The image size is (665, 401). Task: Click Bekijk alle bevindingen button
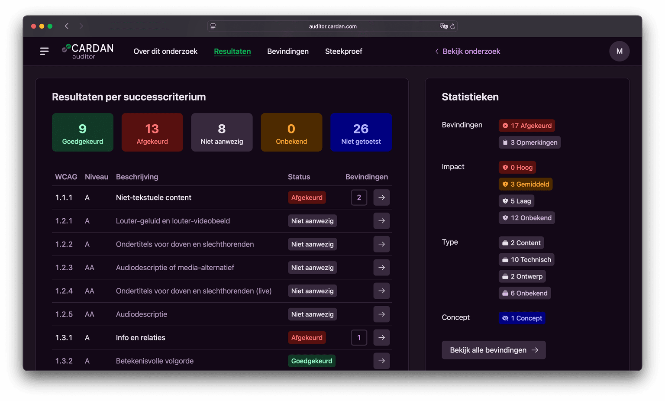pyautogui.click(x=494, y=350)
